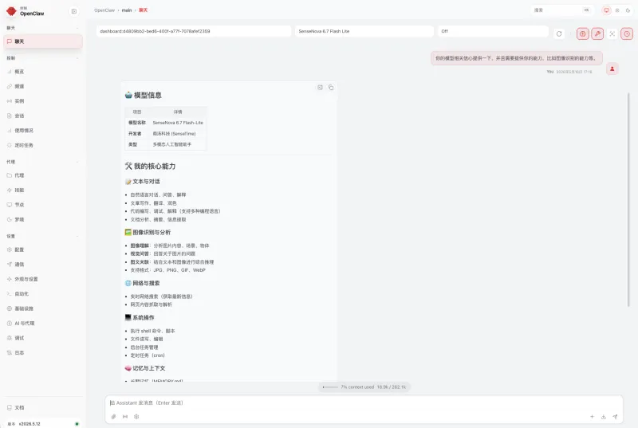Click the gear icon under message input

(x=136, y=417)
